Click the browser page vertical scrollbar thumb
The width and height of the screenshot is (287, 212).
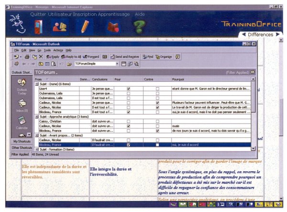[281, 117]
